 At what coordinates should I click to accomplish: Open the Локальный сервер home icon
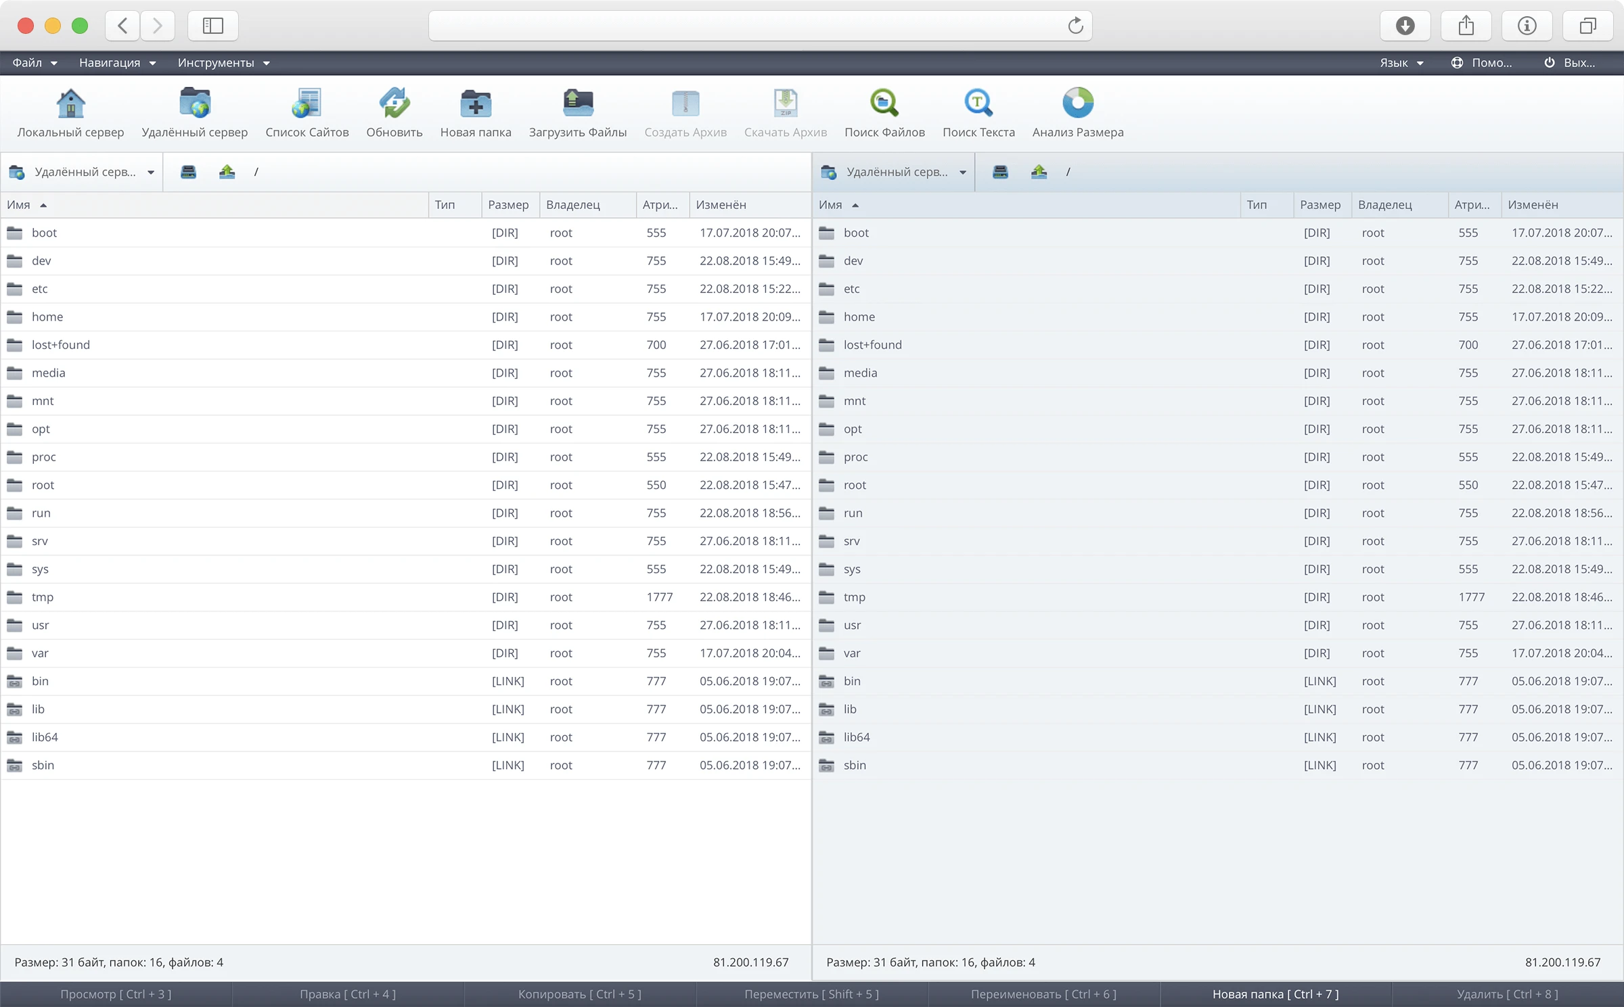tap(70, 104)
